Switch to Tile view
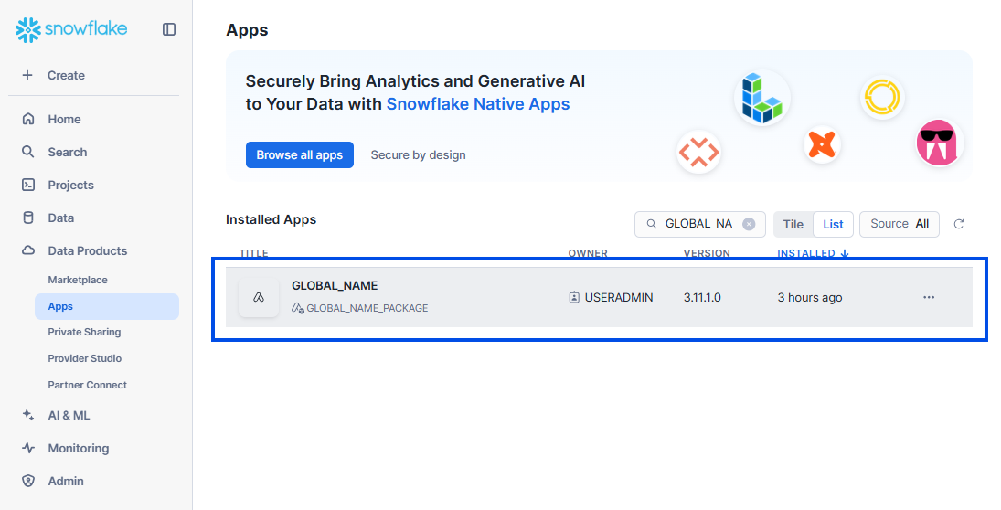The height and width of the screenshot is (510, 1001). point(793,225)
